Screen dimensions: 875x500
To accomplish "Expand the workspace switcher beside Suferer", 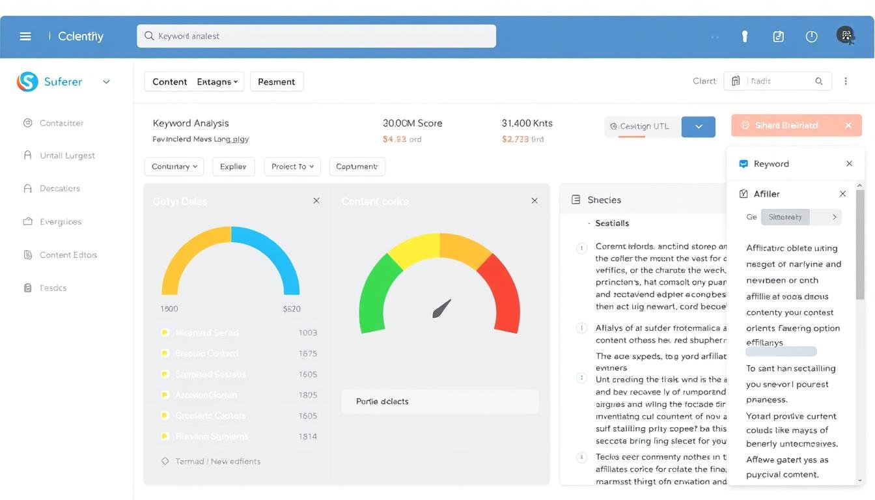I will click(x=106, y=82).
